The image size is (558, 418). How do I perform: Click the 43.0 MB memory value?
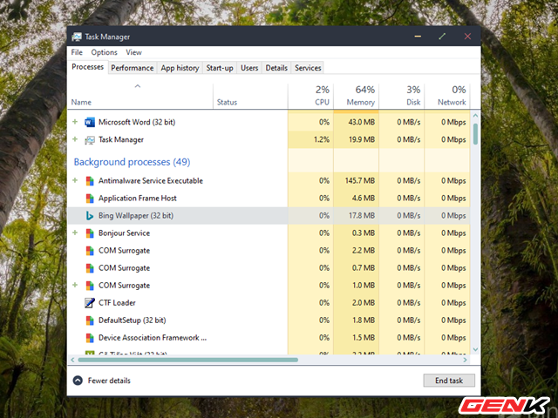pyautogui.click(x=362, y=122)
